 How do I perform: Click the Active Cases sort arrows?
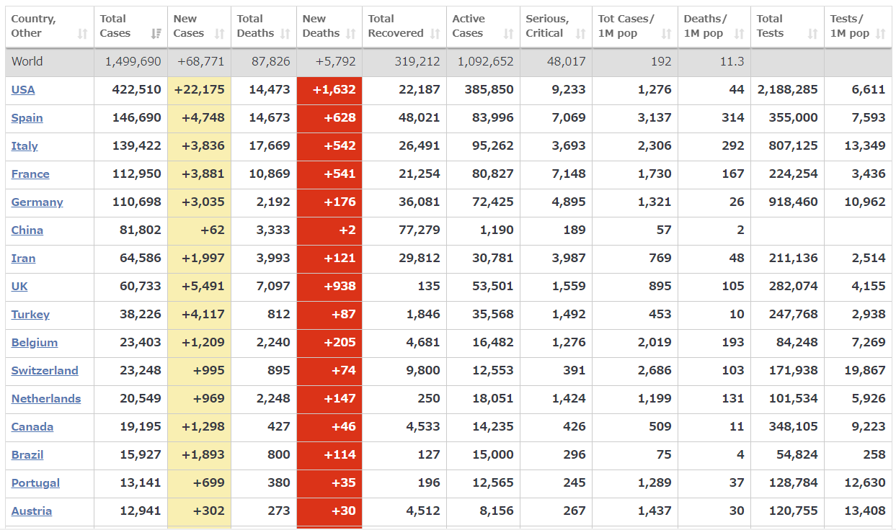(x=509, y=34)
